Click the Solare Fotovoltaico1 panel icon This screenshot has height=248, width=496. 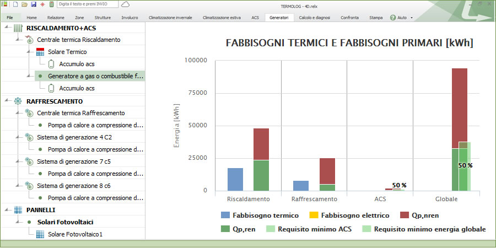pos(40,234)
